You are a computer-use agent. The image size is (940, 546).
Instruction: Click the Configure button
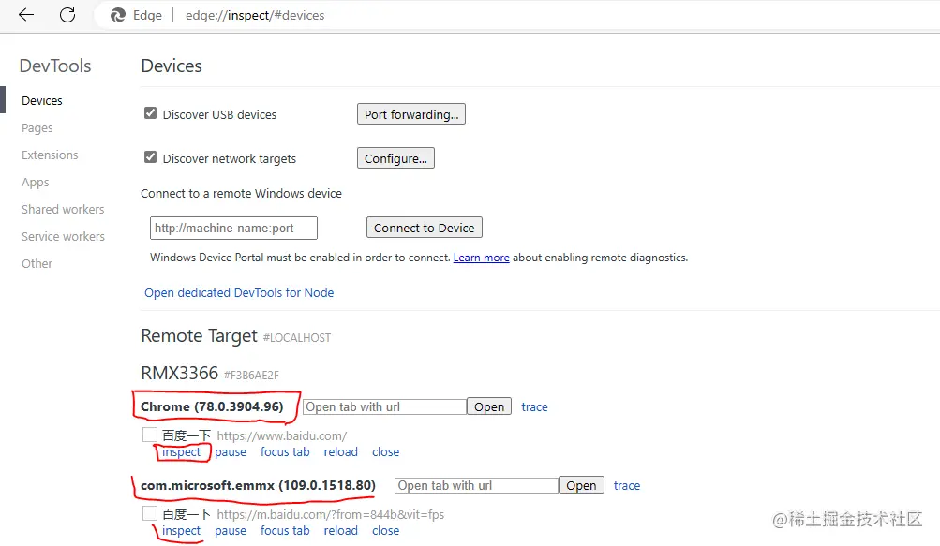pos(395,158)
